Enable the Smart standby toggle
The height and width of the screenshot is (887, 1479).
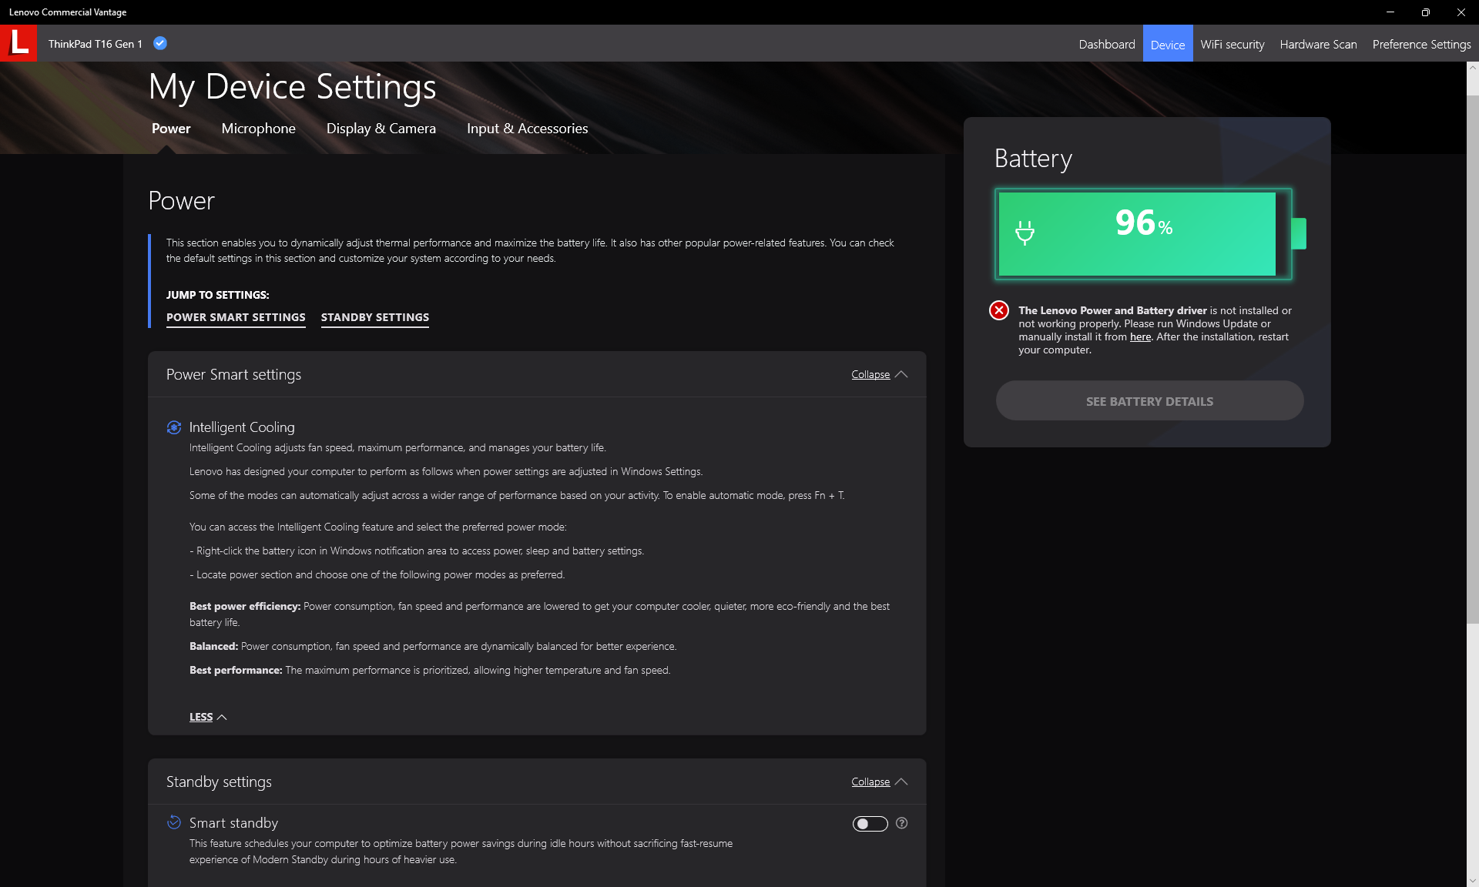[870, 824]
